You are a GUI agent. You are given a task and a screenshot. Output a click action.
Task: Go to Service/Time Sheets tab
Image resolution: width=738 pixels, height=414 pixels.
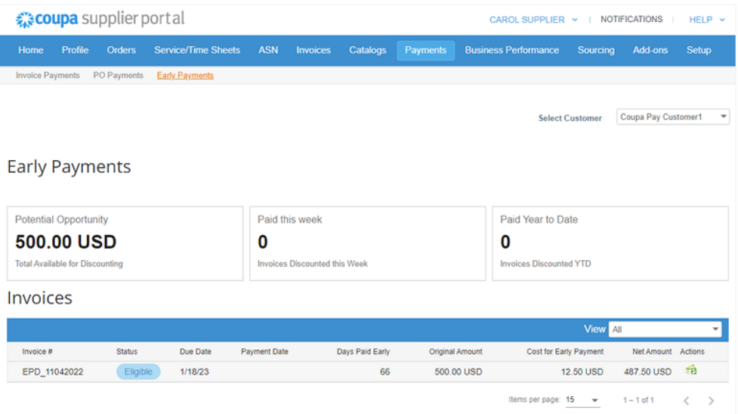click(197, 50)
